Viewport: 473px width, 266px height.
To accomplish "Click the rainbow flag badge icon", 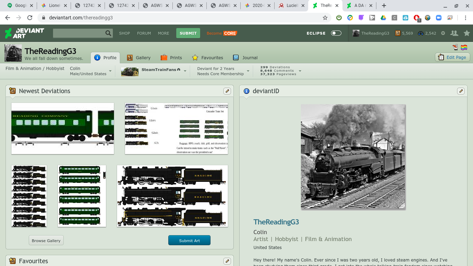I will [464, 47].
